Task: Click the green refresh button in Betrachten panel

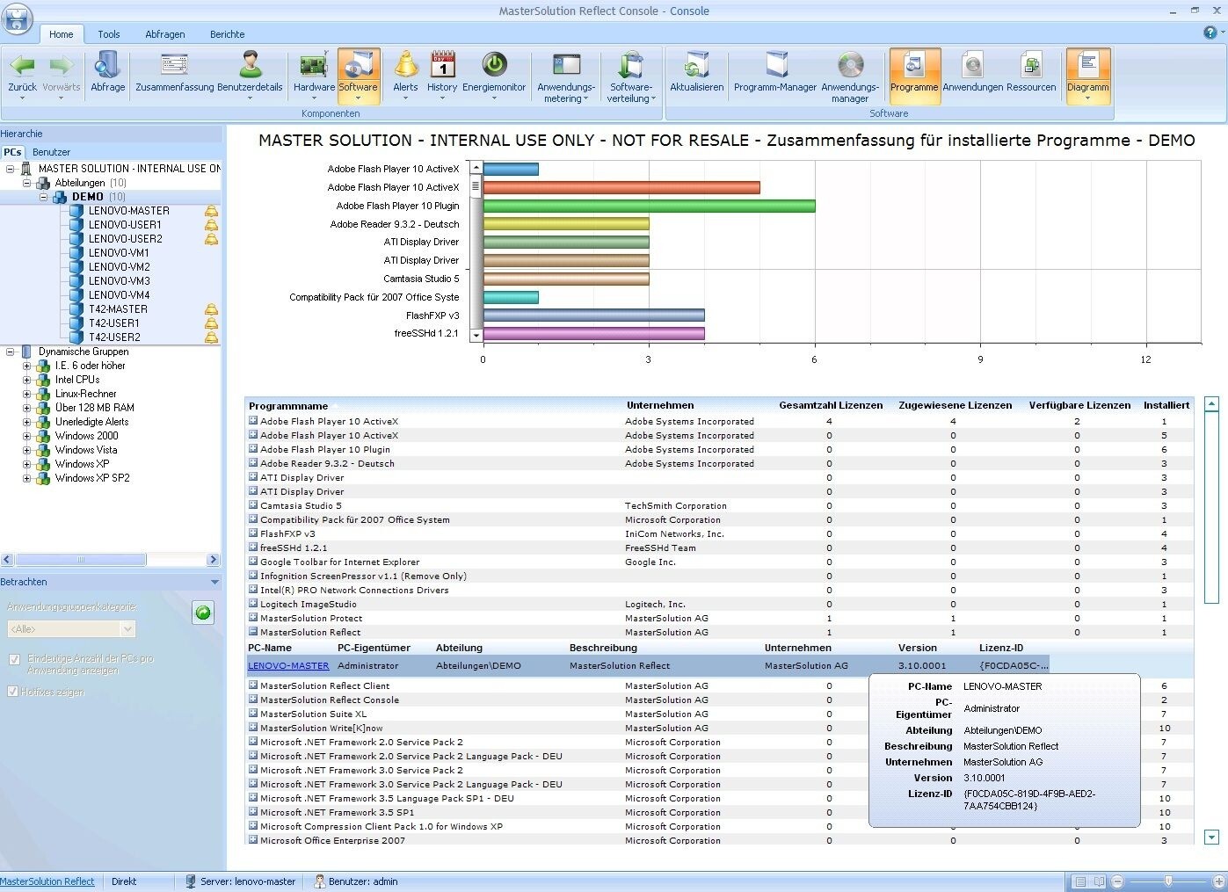Action: coord(203,613)
